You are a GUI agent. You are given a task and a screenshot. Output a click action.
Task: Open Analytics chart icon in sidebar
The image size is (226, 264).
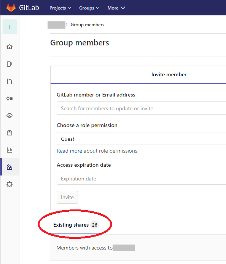tap(10, 150)
